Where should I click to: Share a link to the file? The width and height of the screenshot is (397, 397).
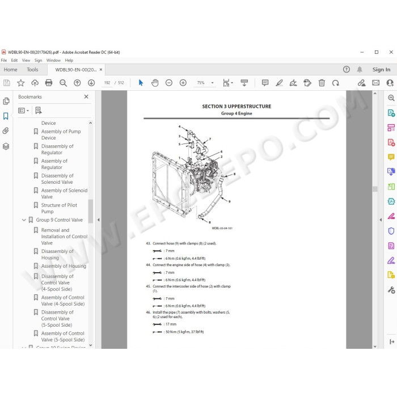coord(362,83)
